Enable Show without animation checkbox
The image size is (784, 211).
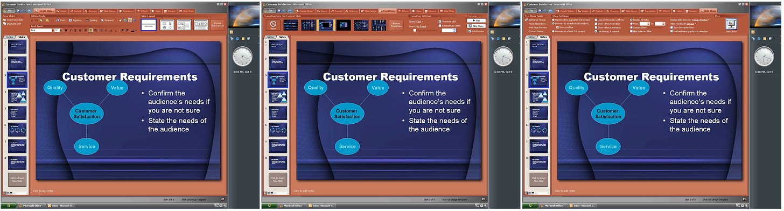(596, 27)
